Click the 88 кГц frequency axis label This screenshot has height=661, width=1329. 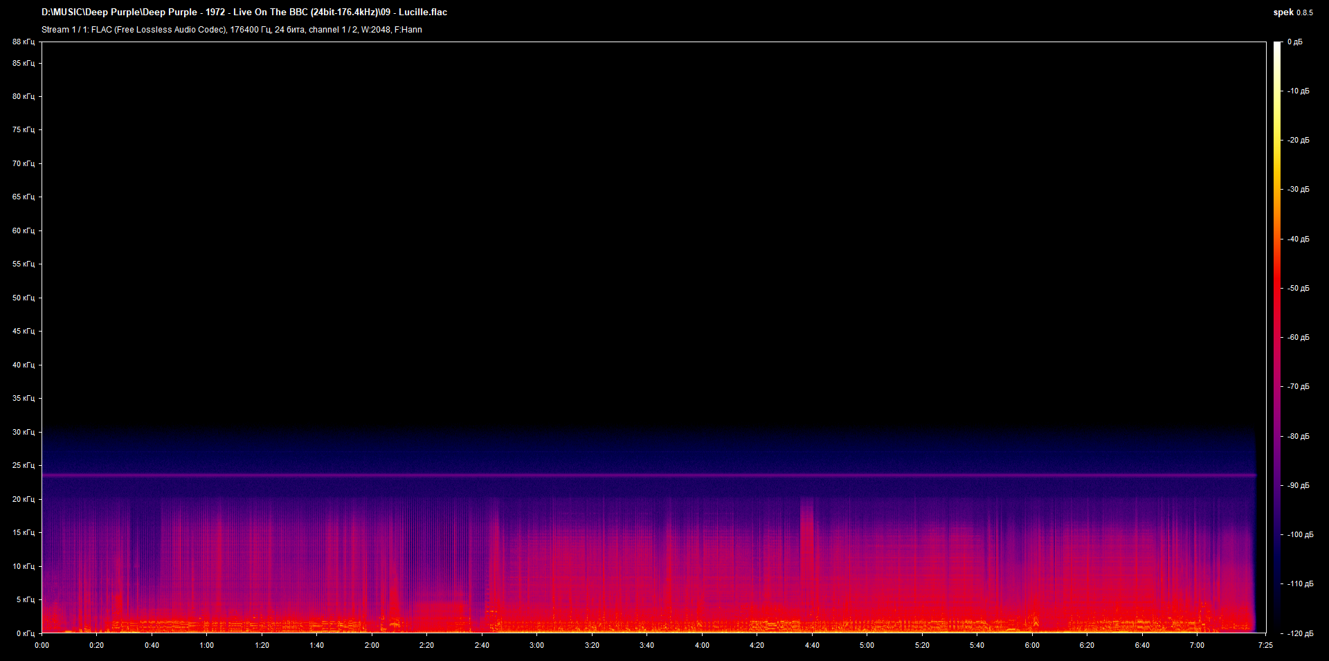click(x=24, y=42)
